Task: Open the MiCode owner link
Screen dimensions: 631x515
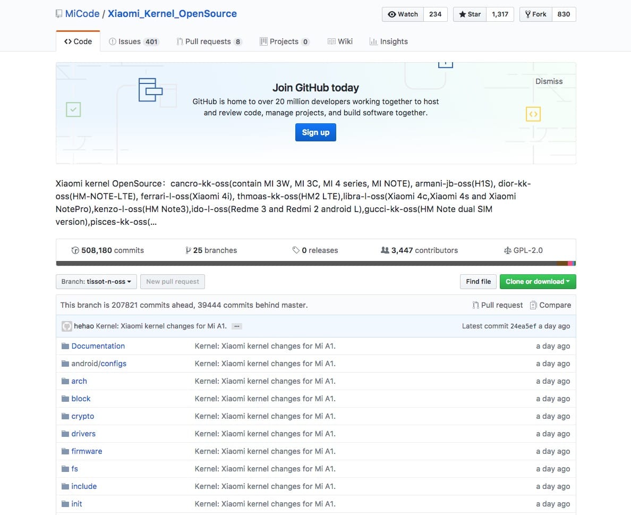Action: 82,14
